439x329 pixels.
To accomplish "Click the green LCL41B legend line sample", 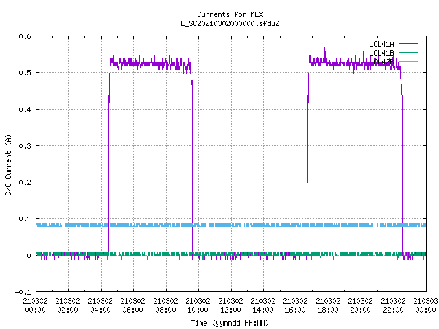I will (408, 52).
